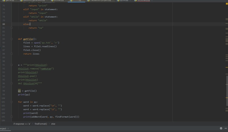Viewport: 228px width, 132px height.
Task: Click line number 101 in gutter
Action: point(3,102)
